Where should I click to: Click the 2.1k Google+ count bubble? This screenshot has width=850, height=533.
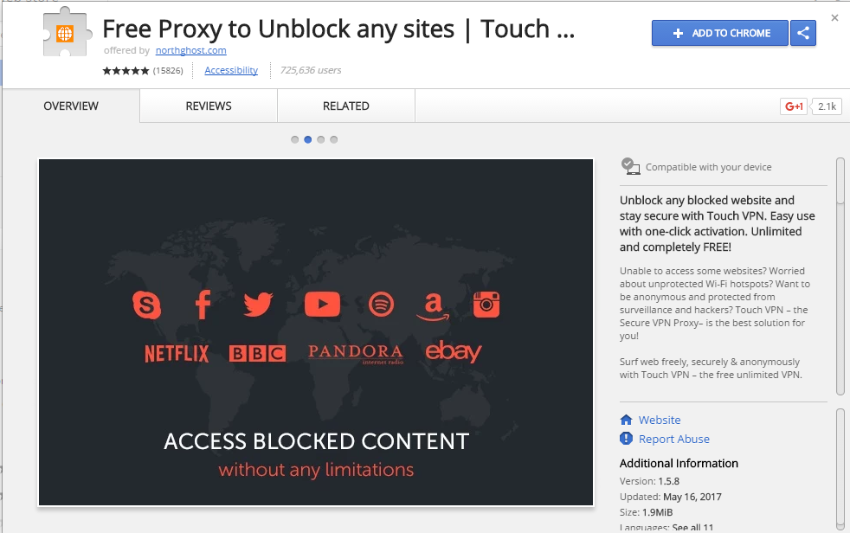(827, 106)
